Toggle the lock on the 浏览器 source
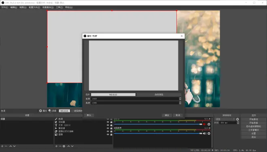The height and width of the screenshot is (152, 267). (111, 122)
